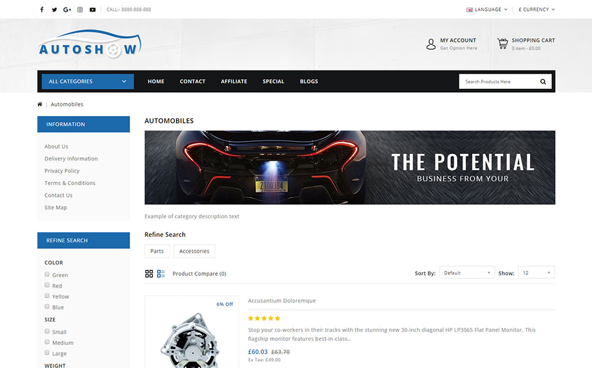Open the YouTube social icon
This screenshot has height=368, width=592.
coord(93,10)
